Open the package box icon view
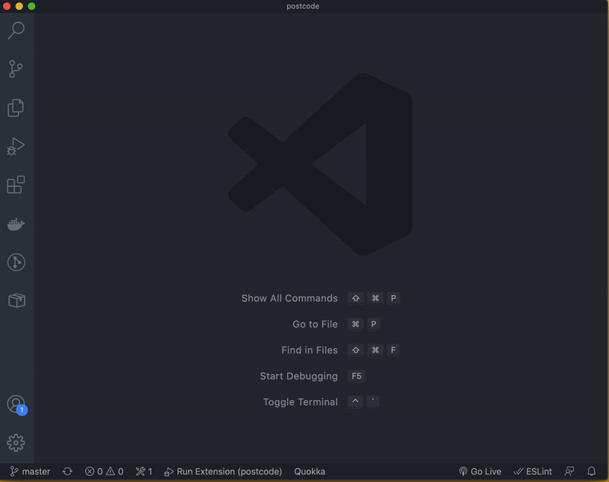The height and width of the screenshot is (482, 609). tap(16, 301)
